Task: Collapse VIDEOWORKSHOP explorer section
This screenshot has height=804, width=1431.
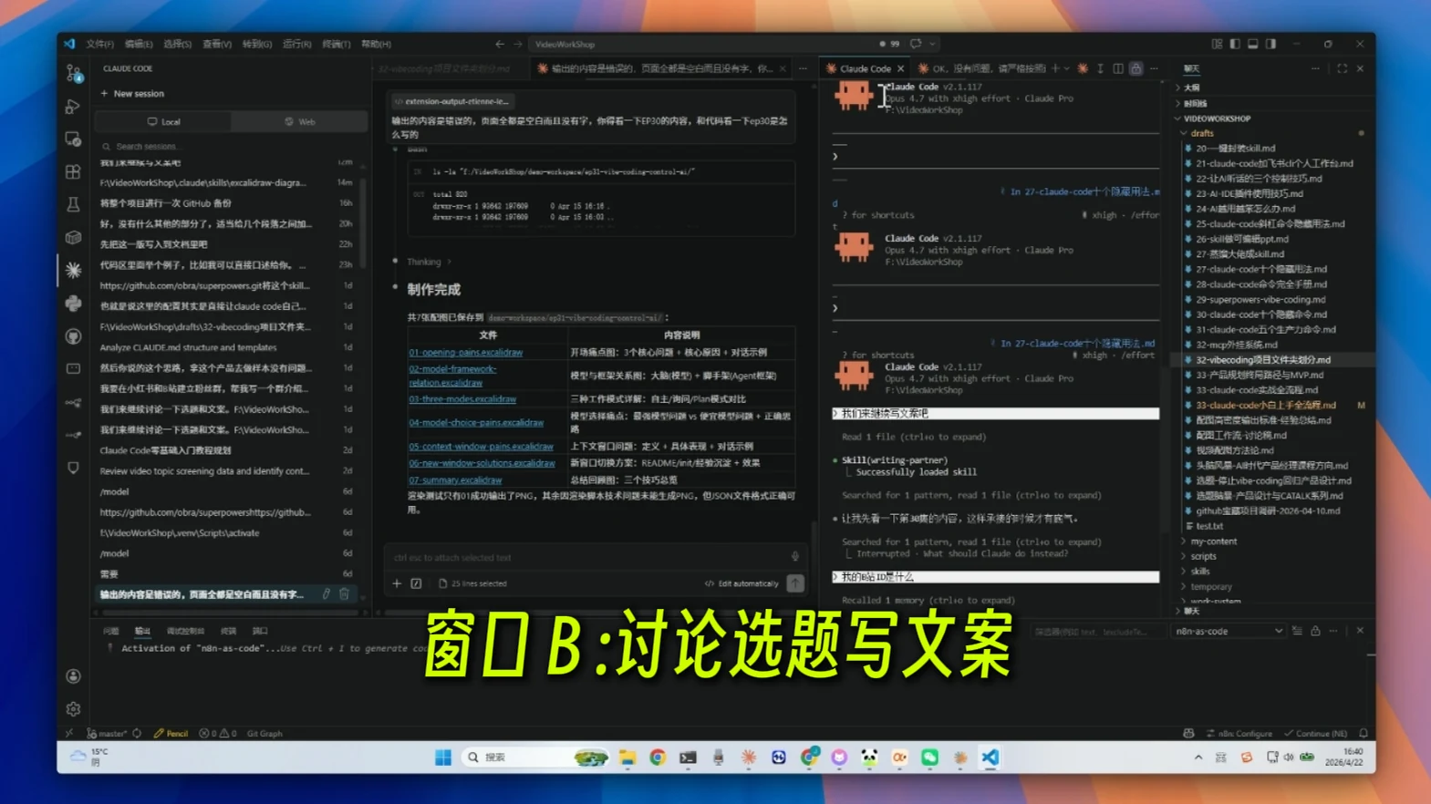Action: click(1217, 119)
